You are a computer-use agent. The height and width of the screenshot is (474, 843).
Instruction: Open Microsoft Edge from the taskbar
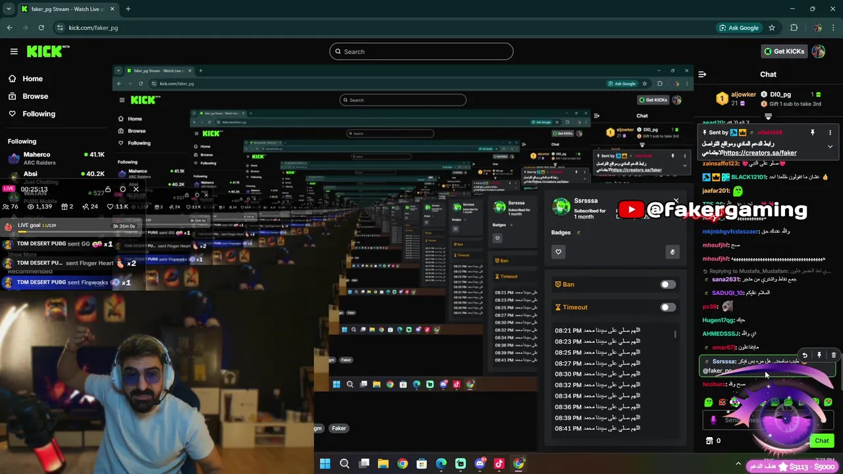(441, 463)
